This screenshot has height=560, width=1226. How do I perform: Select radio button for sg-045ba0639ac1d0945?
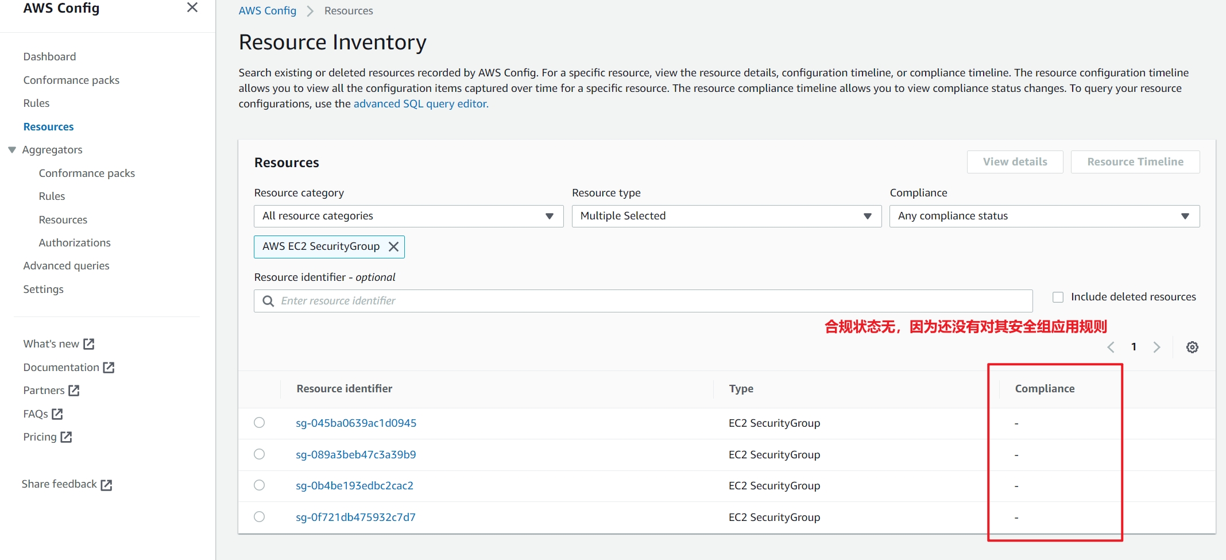[260, 423]
